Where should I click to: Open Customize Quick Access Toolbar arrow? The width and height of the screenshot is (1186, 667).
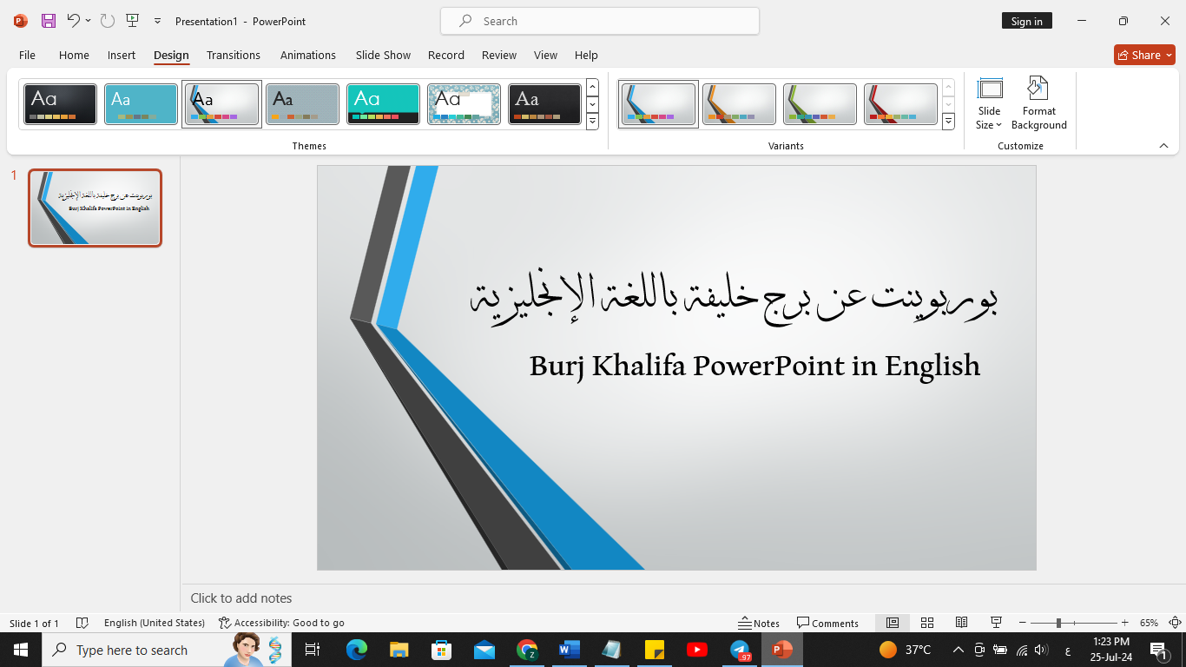[x=157, y=21]
